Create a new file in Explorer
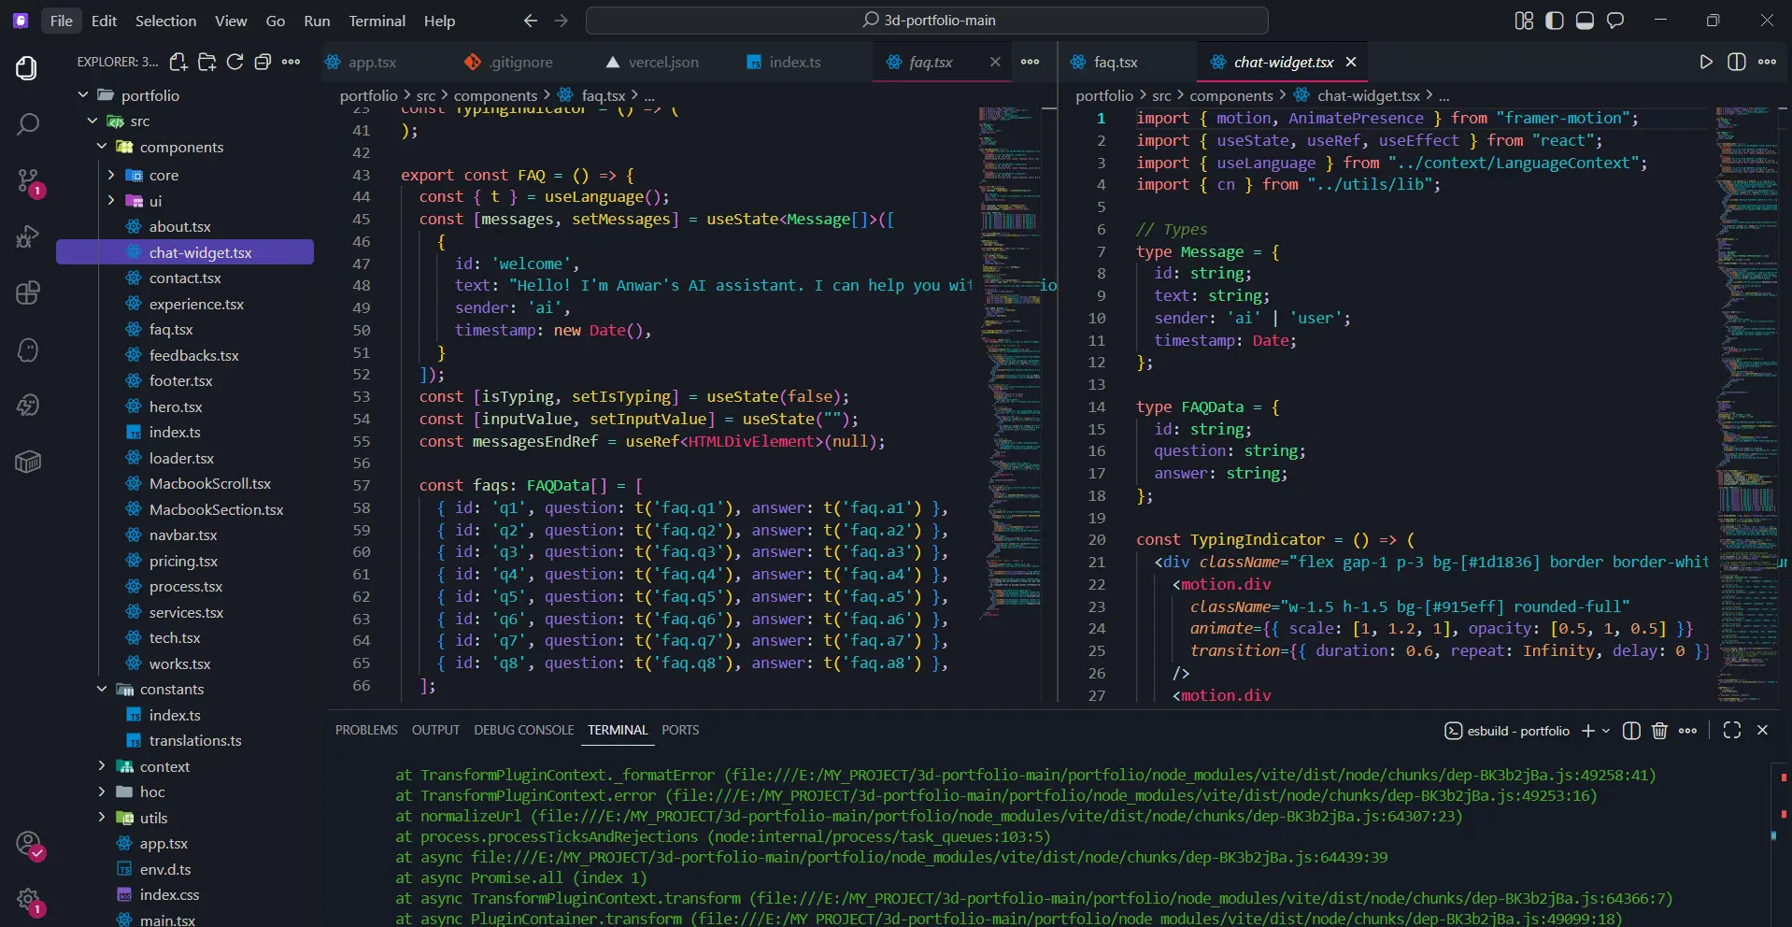Screen dimensions: 1792x927 pyautogui.click(x=178, y=62)
